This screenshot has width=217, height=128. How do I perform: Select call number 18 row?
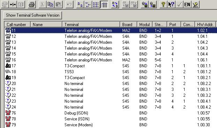111,72
